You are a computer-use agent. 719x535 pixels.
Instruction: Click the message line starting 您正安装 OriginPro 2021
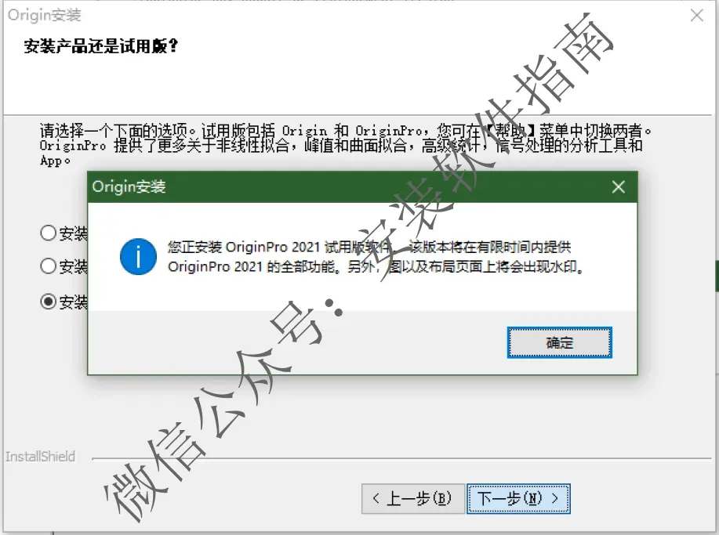click(369, 248)
